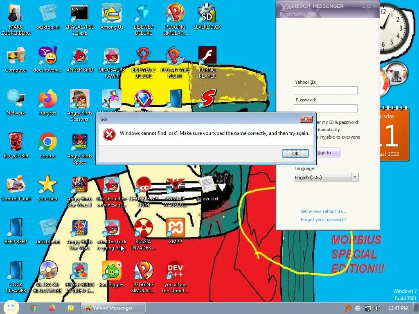
Task: Open the Messenger menu in Yahoo Messenger
Action: 290,14
